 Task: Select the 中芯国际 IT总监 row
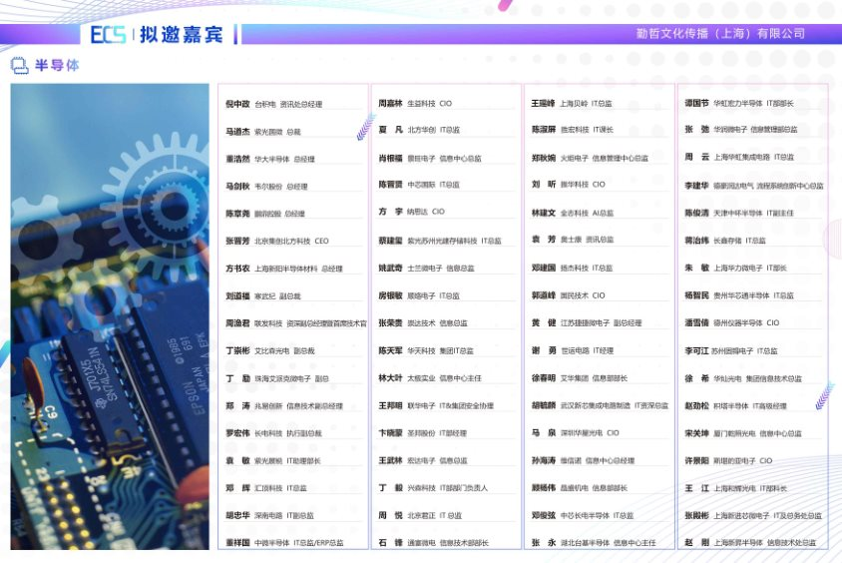click(x=419, y=185)
